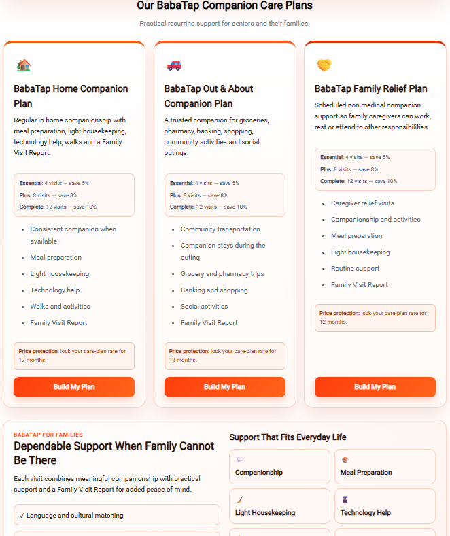Screen dimensions: 450x536
Task: Select the Light Housekeeping support card
Action: coord(279,506)
